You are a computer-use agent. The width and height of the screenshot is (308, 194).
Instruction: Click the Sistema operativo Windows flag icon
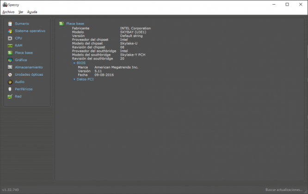coord(10,31)
